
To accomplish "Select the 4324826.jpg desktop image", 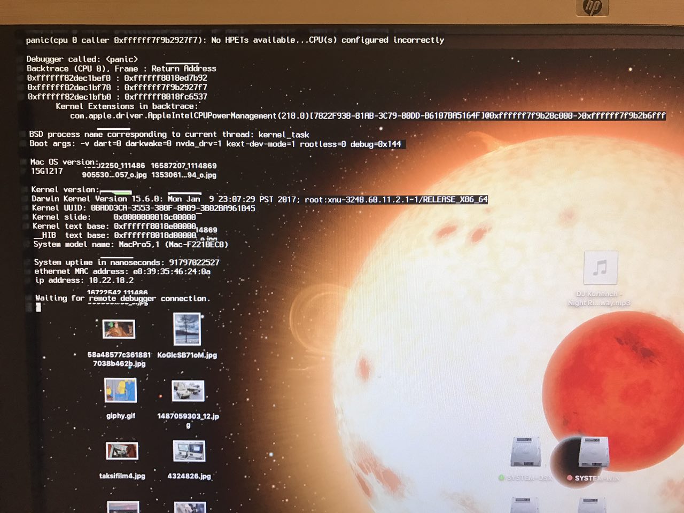I will coord(189,451).
